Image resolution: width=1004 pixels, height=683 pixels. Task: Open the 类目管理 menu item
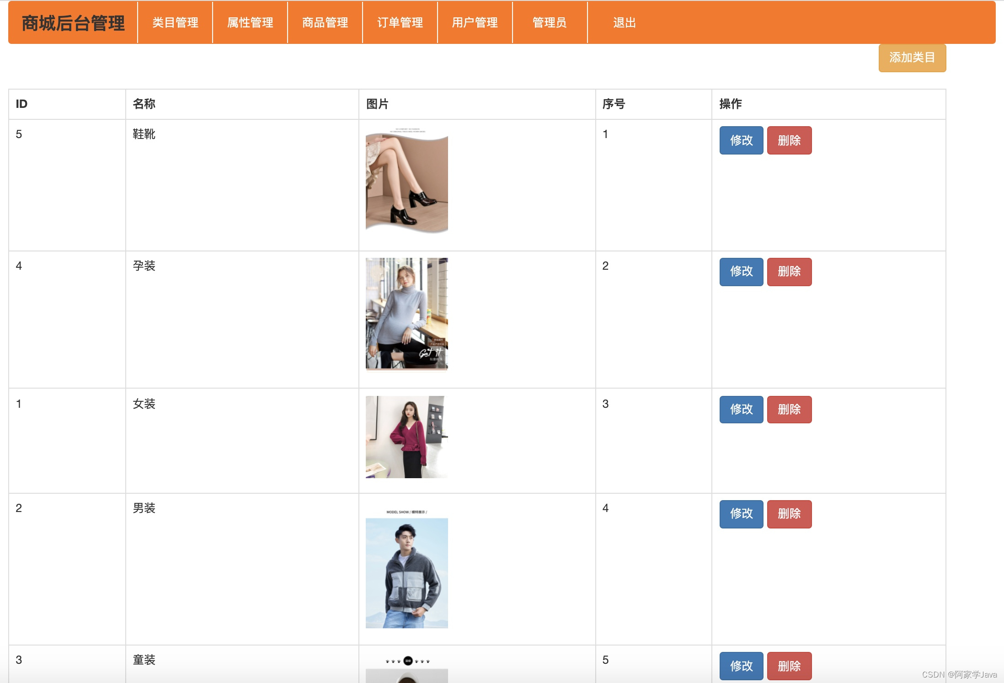coord(175,22)
